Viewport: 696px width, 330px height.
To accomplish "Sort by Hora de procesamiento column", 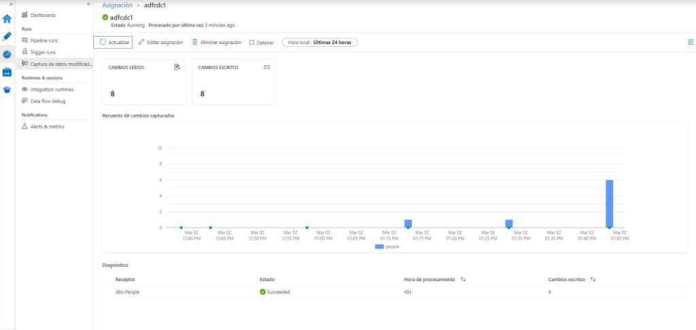I will 463,279.
